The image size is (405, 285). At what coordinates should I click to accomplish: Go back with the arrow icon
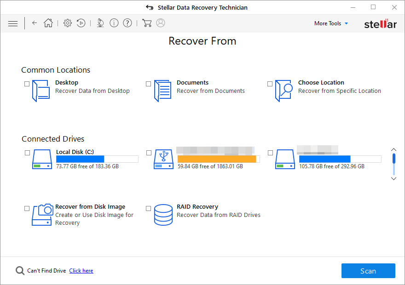pos(35,23)
